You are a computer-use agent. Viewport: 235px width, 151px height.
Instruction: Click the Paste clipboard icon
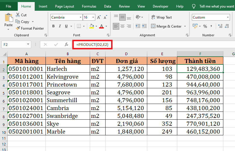point(8,18)
